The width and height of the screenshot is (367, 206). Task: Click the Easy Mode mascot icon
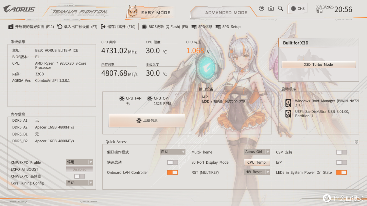133,11
